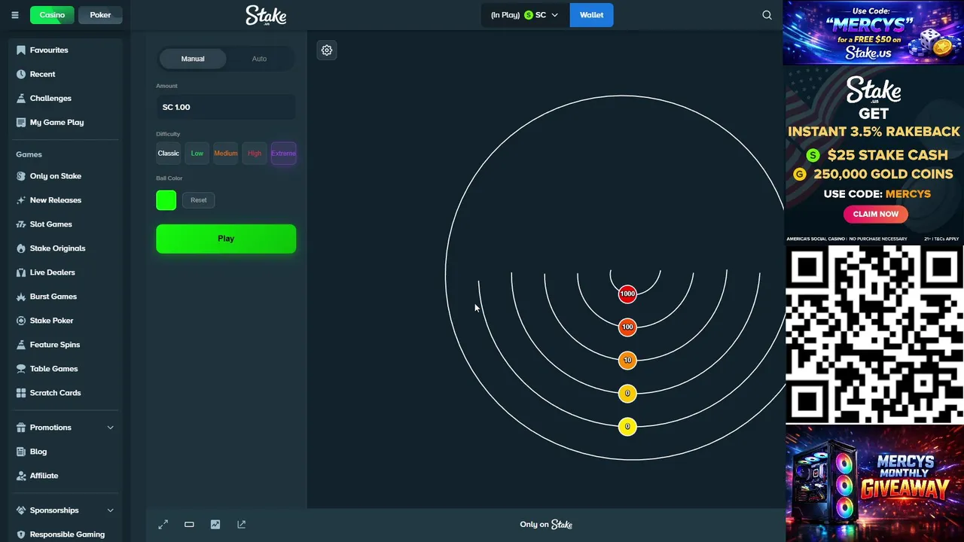Click the Challenges icon in sidebar
The image size is (964, 542).
point(21,98)
